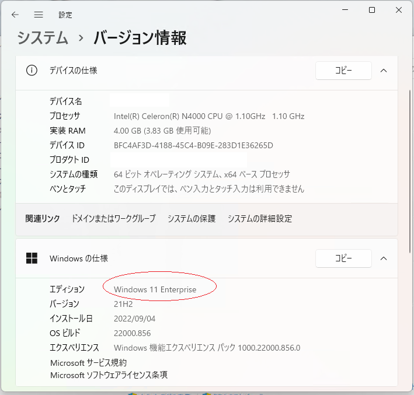Open the hamburger navigation menu
This screenshot has width=414, height=395.
[x=39, y=15]
